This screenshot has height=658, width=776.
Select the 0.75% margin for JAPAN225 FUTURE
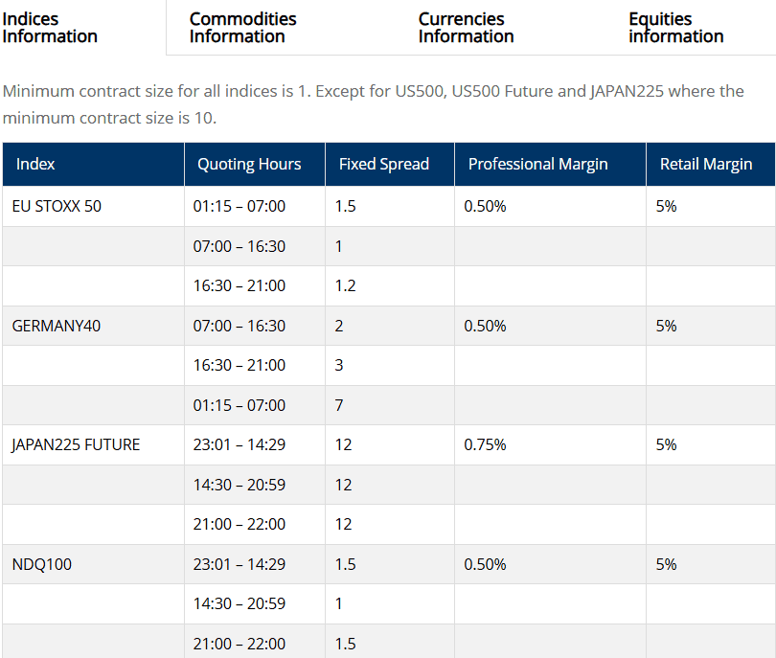[485, 444]
